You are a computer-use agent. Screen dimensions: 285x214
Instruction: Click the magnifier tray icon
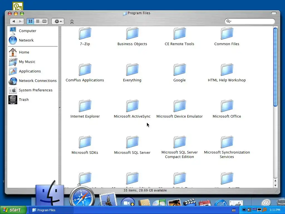coord(265,210)
